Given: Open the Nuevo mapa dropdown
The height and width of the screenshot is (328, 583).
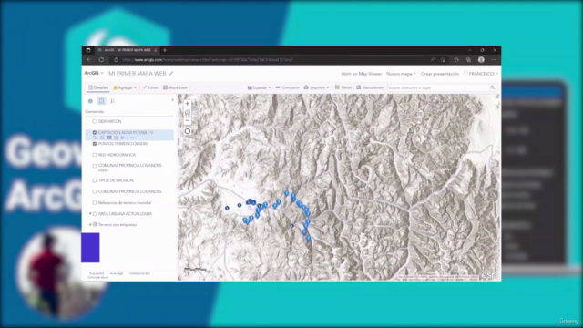Looking at the screenshot, I should 401,74.
